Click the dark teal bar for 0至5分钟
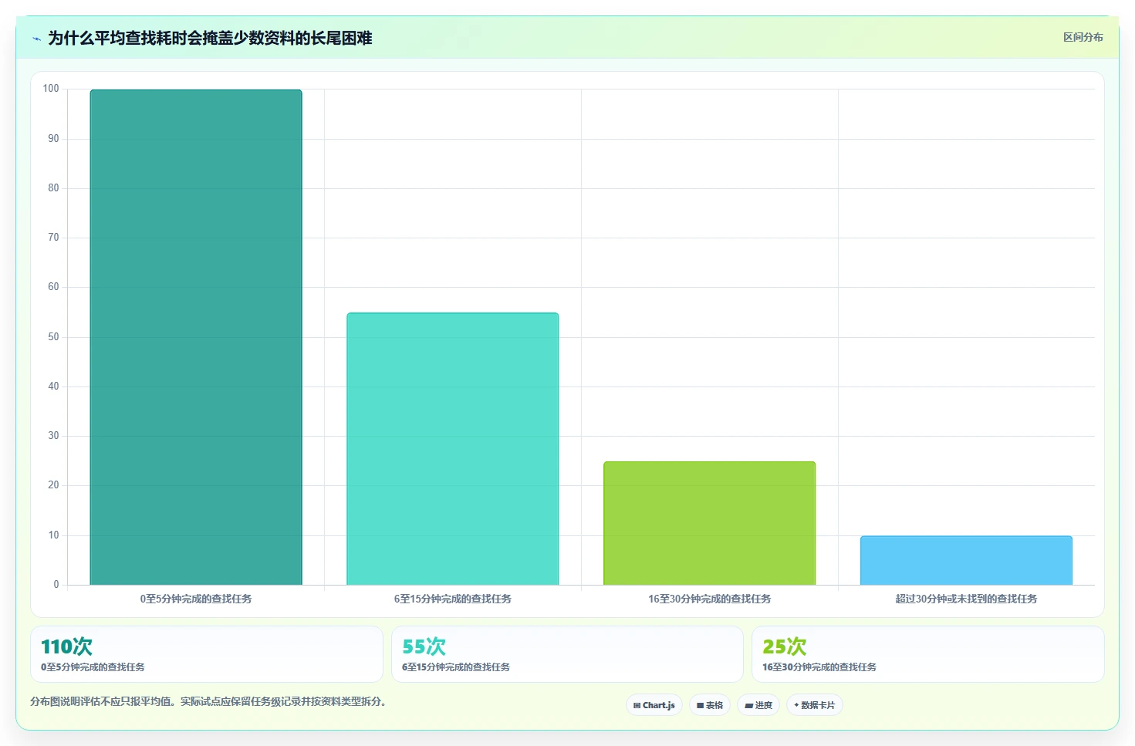This screenshot has width=1135, height=746. 196,337
